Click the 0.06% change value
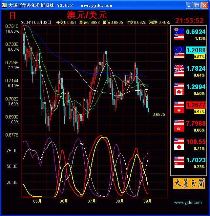 (199, 130)
